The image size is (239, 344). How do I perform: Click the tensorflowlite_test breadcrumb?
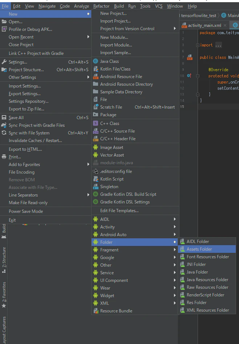tap(199, 16)
